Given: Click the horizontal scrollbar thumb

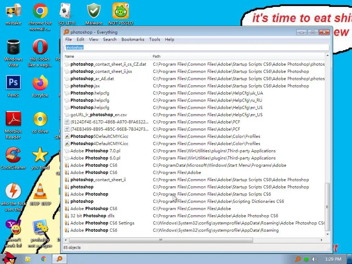Looking at the screenshot, I should click(x=161, y=240).
